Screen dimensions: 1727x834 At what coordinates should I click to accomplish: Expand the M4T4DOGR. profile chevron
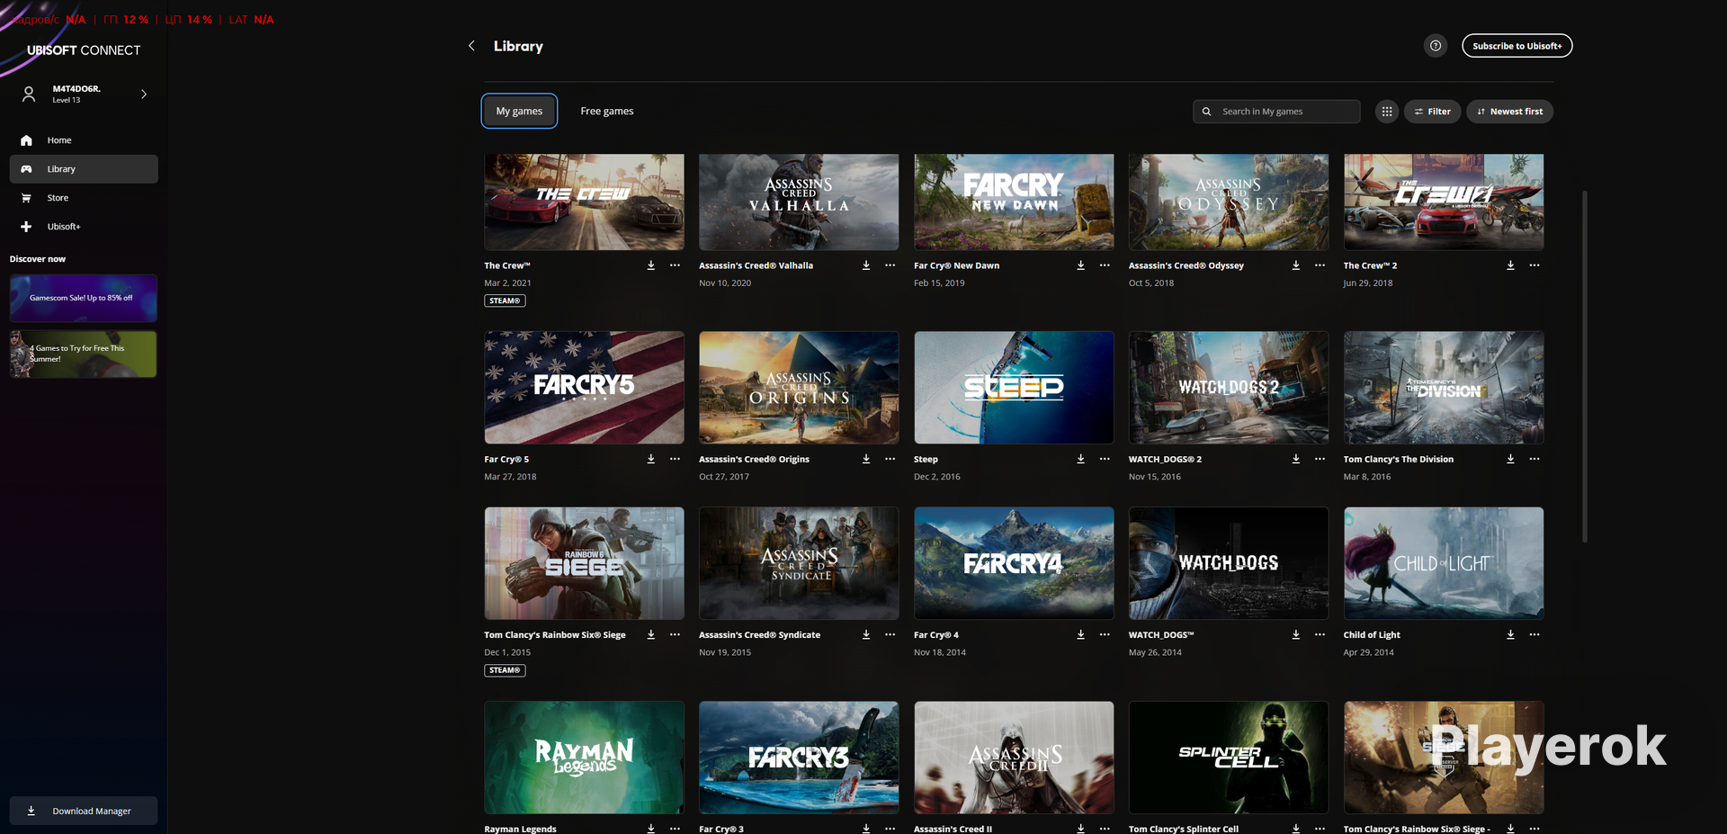click(x=144, y=94)
